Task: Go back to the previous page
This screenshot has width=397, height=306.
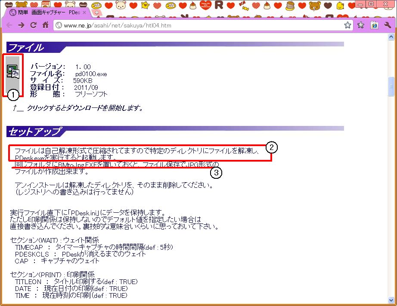Action: (x=9, y=25)
